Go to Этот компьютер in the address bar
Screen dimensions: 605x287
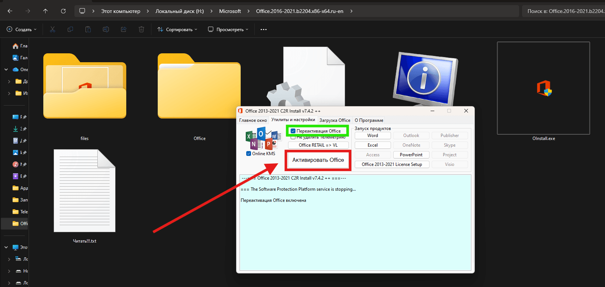pos(121,11)
